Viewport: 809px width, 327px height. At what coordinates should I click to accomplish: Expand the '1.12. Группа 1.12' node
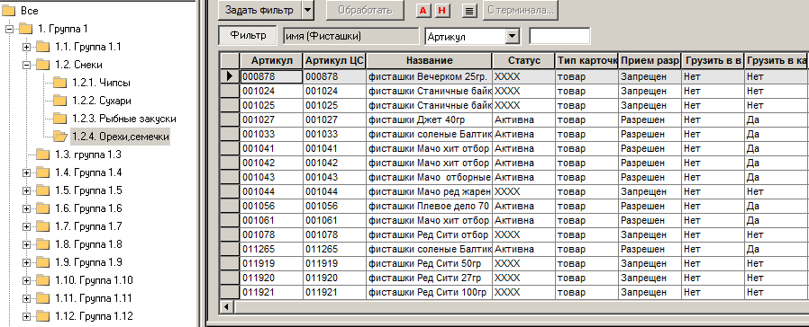[x=26, y=317]
